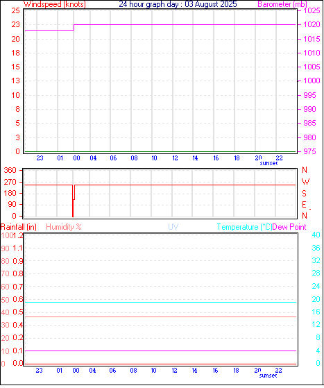
Task: Click the green windspeed line at zero knots
Action: click(x=160, y=151)
